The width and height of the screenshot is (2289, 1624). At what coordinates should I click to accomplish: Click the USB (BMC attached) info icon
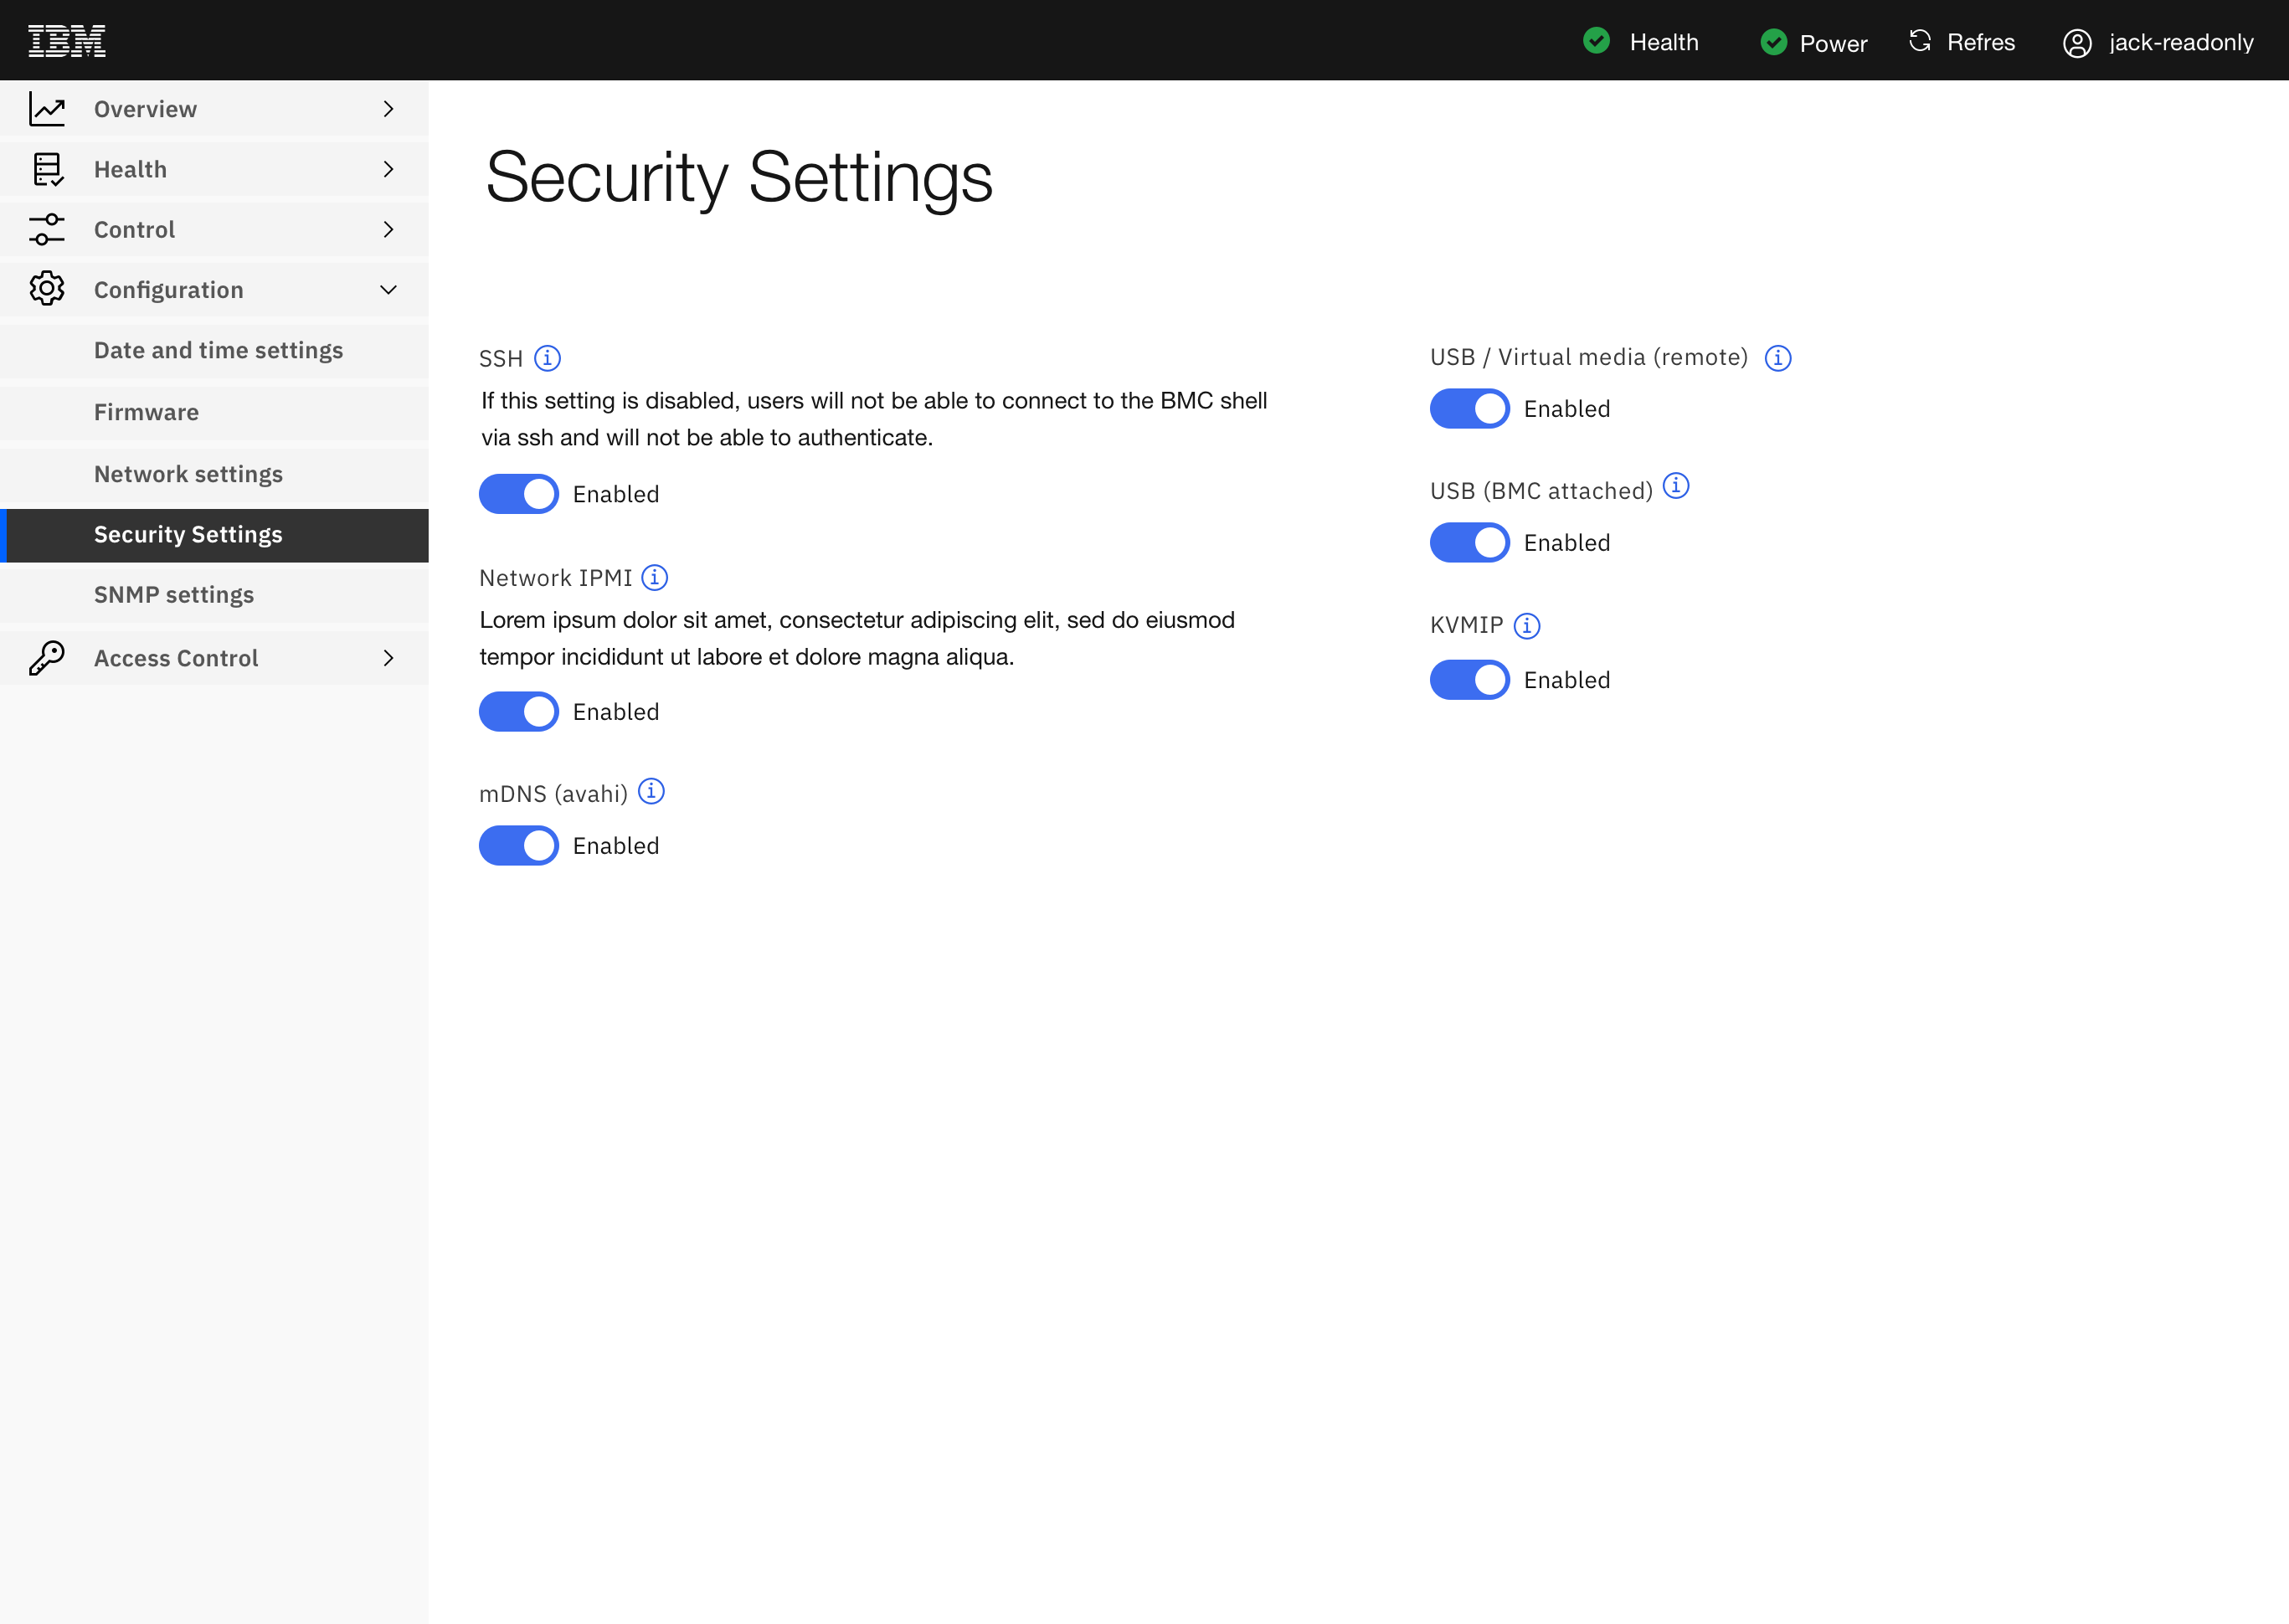(1677, 486)
